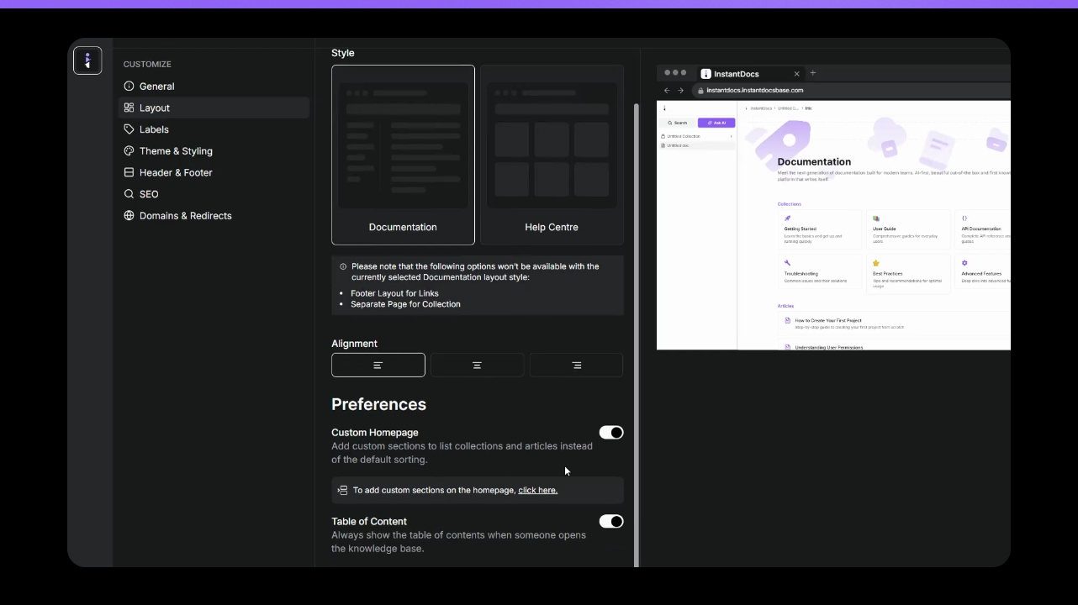Choose the Help Centre layout style card
Image resolution: width=1078 pixels, height=605 pixels.
[x=552, y=155]
